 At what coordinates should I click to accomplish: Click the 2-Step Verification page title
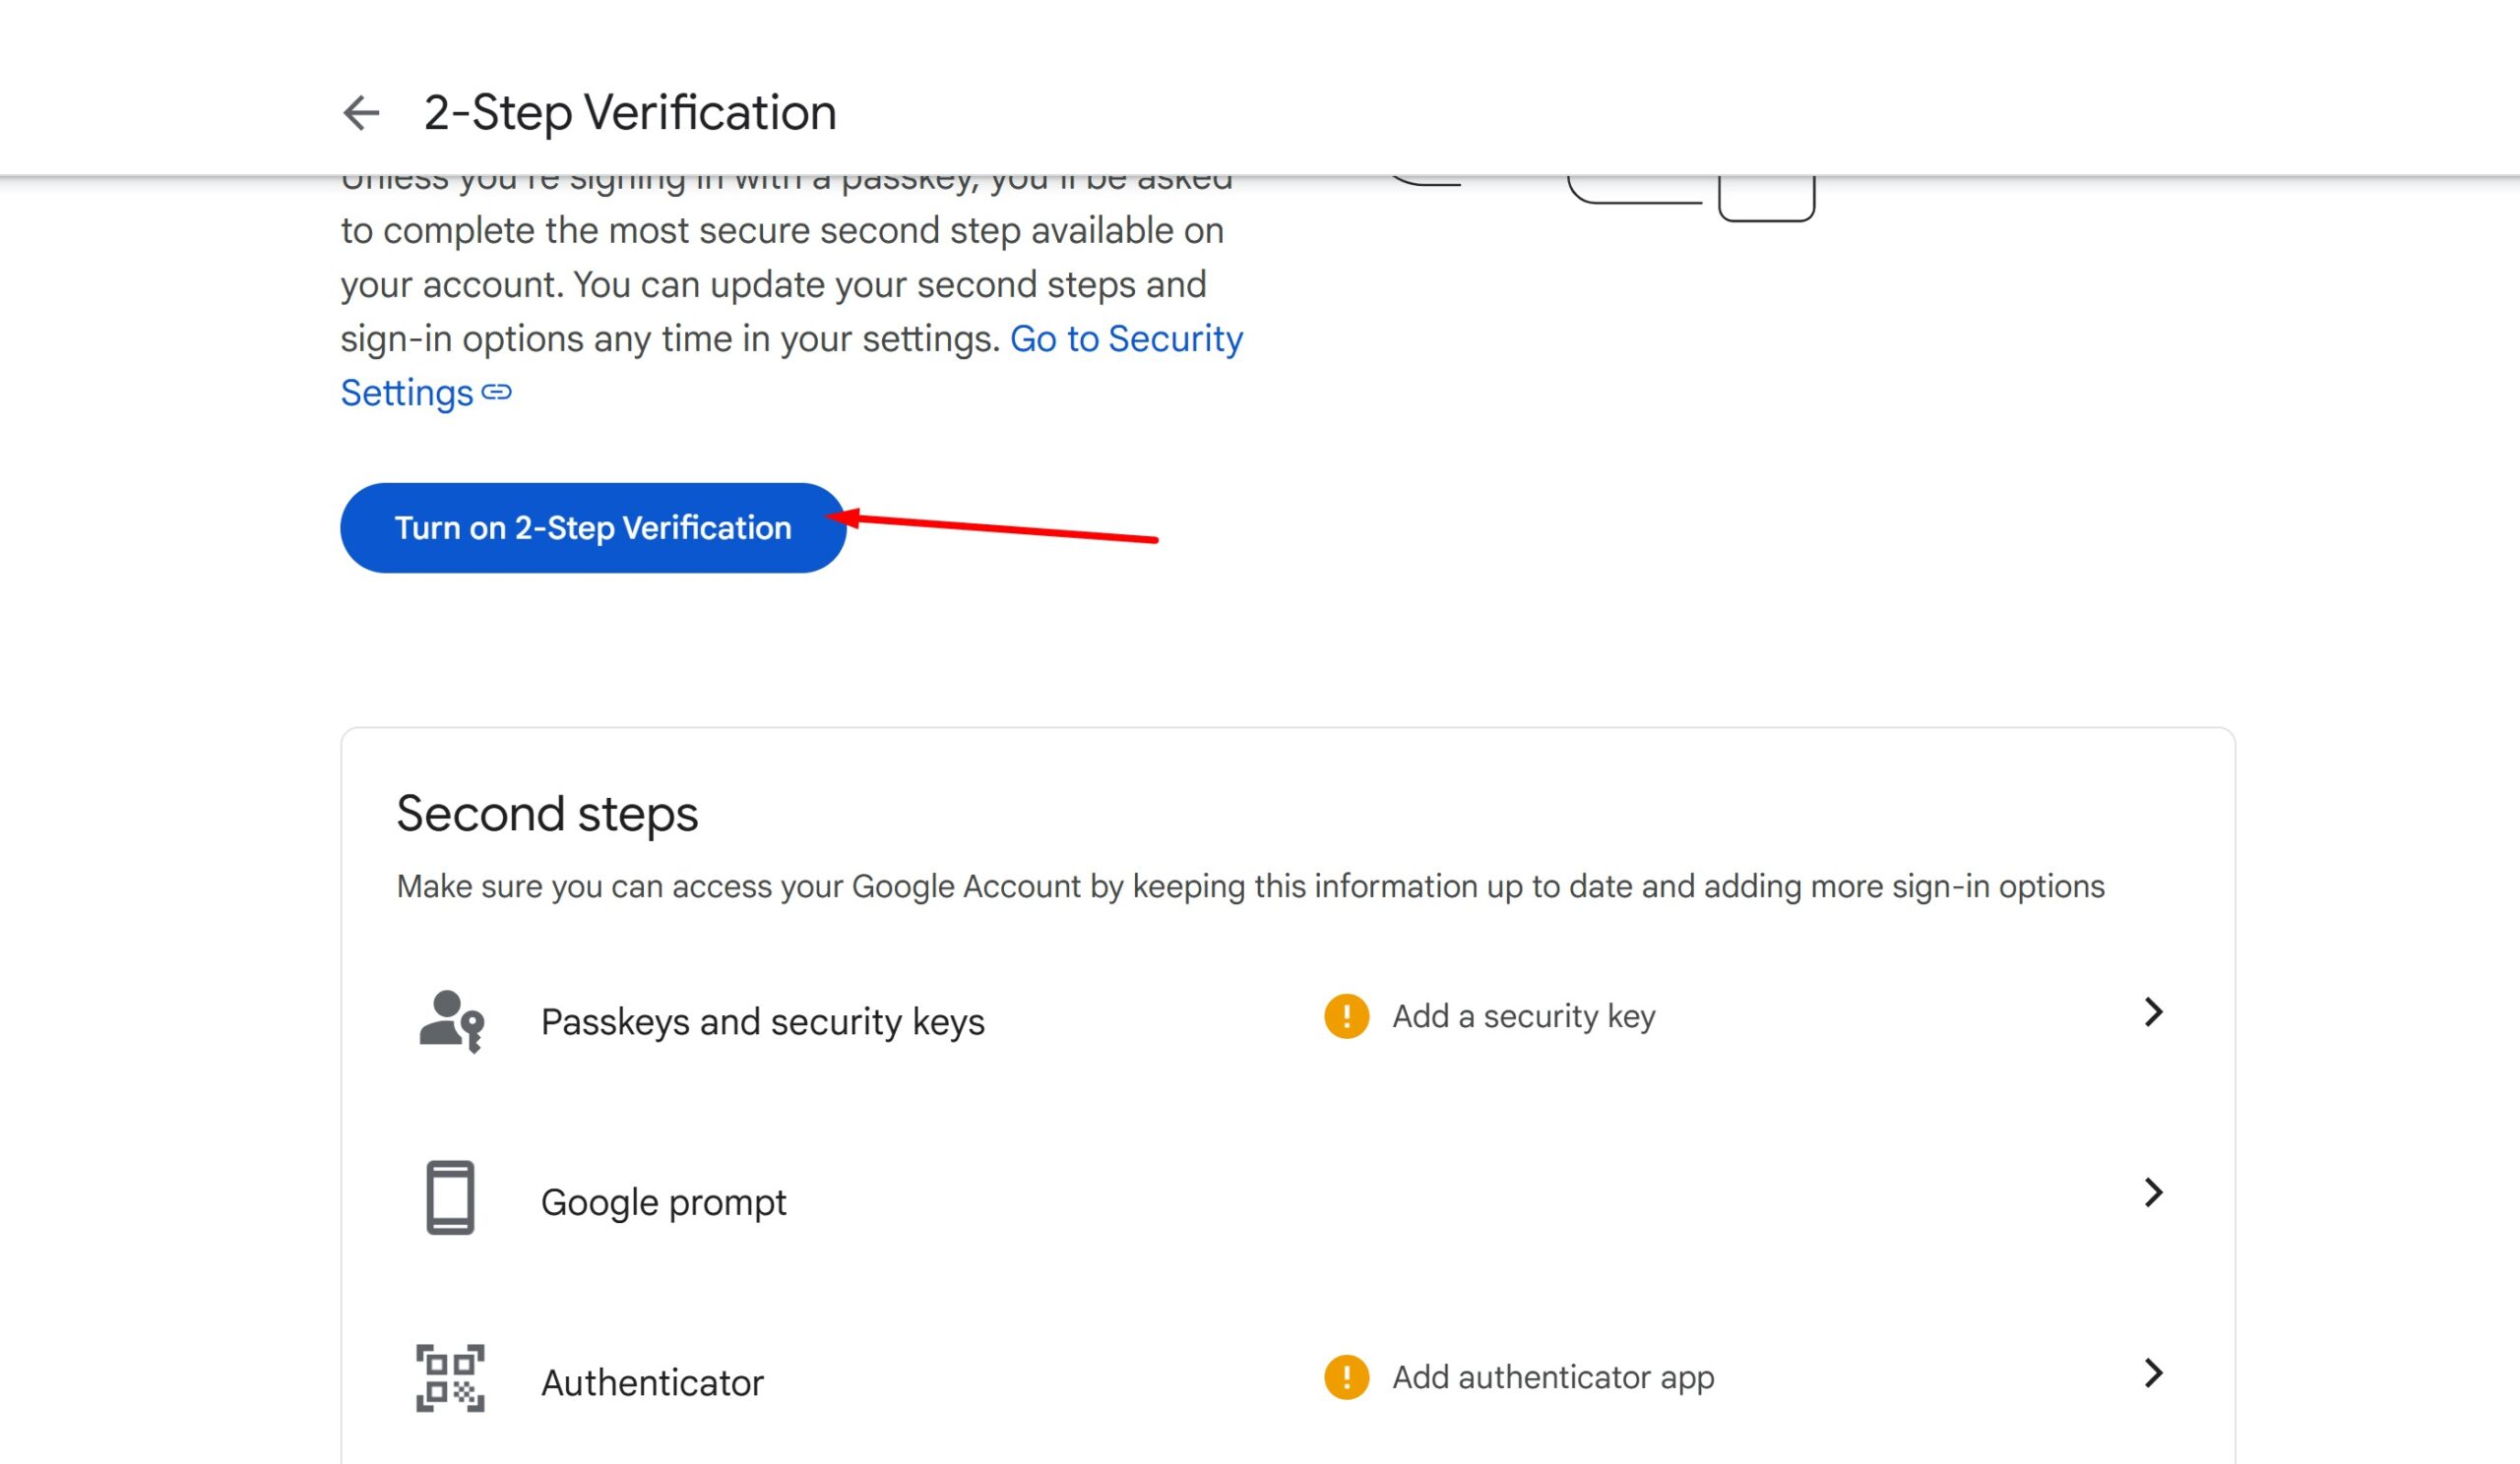(630, 113)
